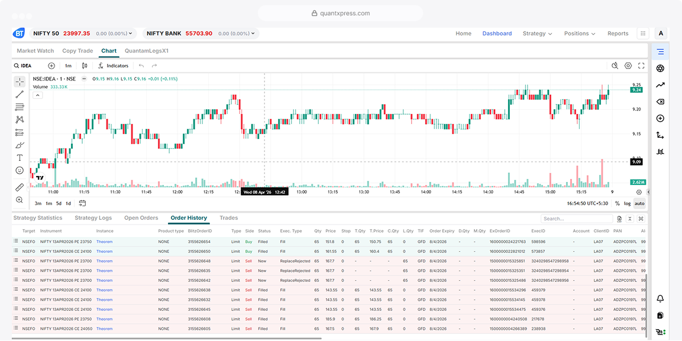Image resolution: width=682 pixels, height=341 pixels.
Task: Open price scale settings gear below axis
Action: [x=639, y=191]
